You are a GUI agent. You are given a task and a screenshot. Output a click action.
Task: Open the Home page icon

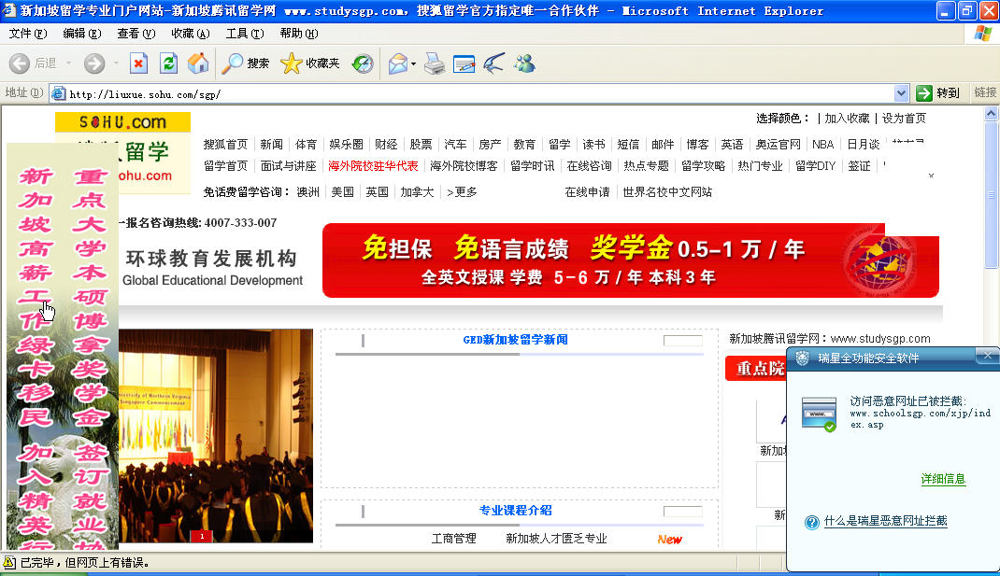(x=198, y=63)
